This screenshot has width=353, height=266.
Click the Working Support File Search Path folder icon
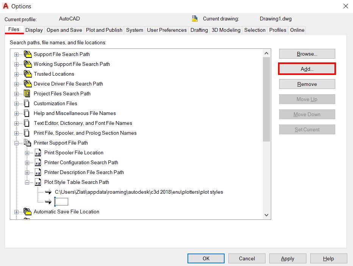(x=28, y=64)
